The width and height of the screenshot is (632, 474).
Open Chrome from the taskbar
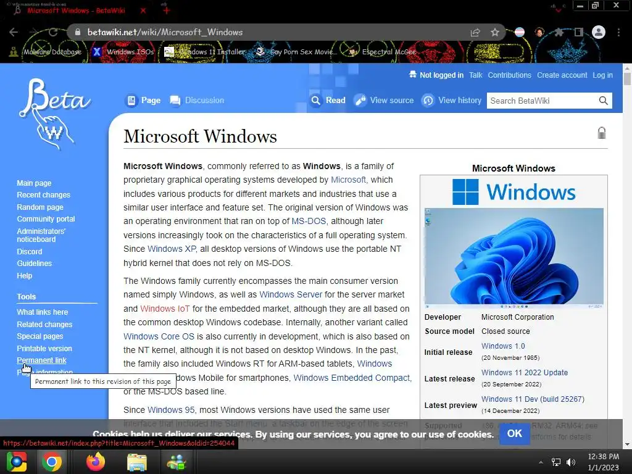pos(52,462)
